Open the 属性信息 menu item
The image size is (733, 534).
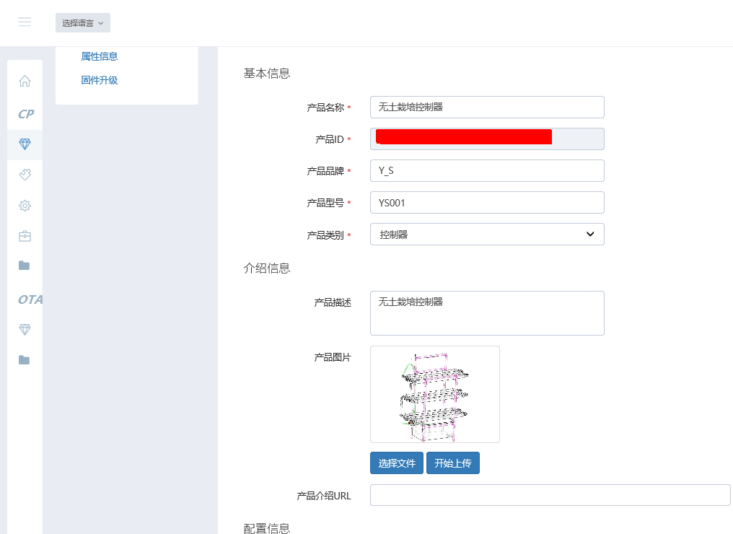click(100, 56)
